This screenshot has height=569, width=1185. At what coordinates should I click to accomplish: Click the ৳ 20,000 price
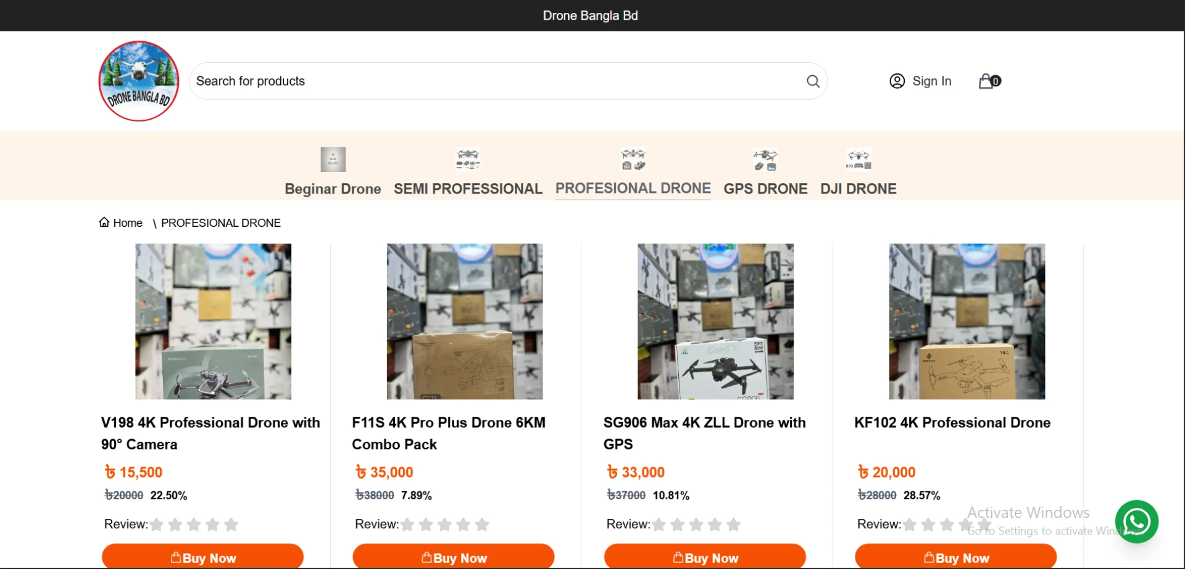(887, 472)
